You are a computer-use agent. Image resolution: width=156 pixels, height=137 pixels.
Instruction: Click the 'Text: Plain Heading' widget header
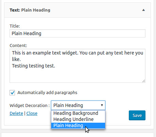point(77,10)
